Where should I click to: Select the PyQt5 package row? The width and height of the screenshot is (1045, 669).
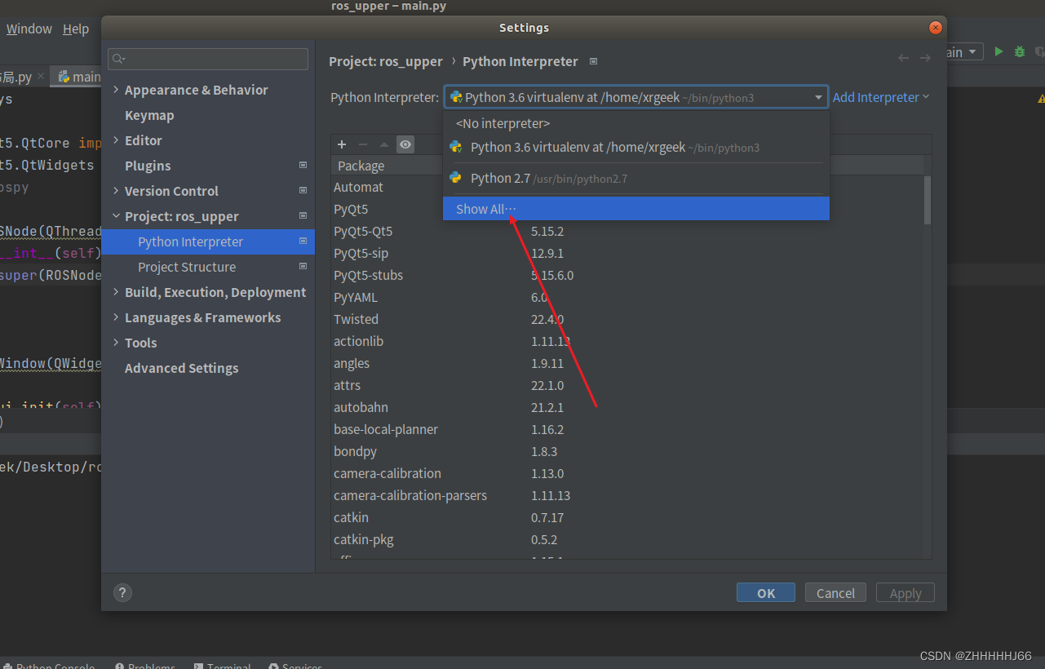point(627,209)
